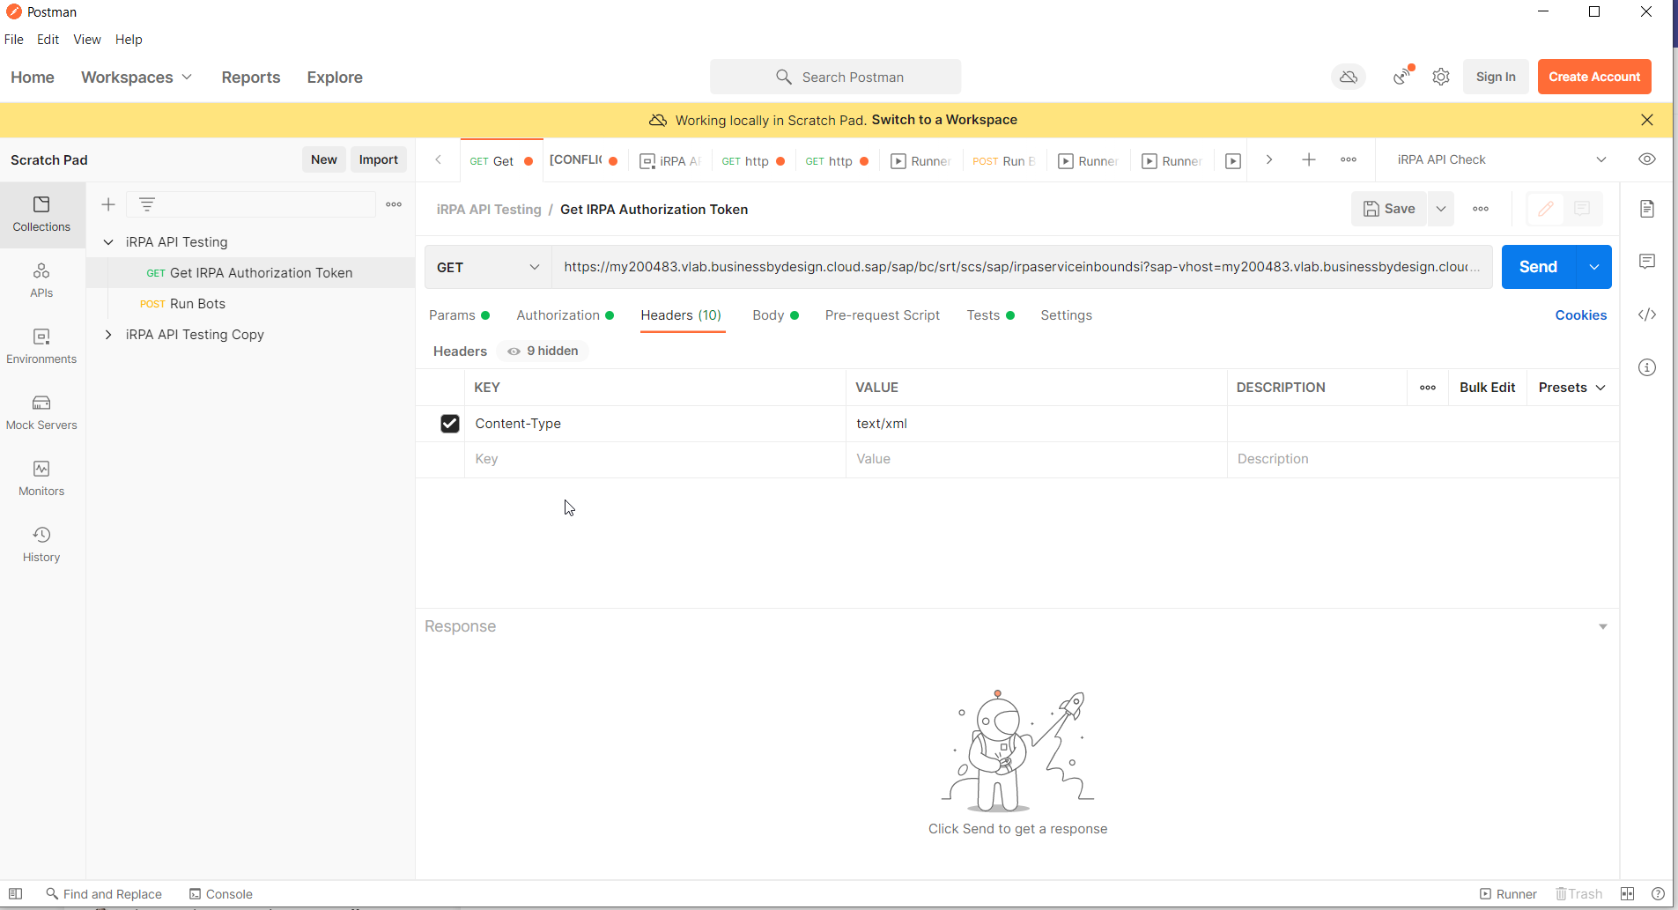The image size is (1678, 910).
Task: Click the plus icon to create collection
Action: 108,204
